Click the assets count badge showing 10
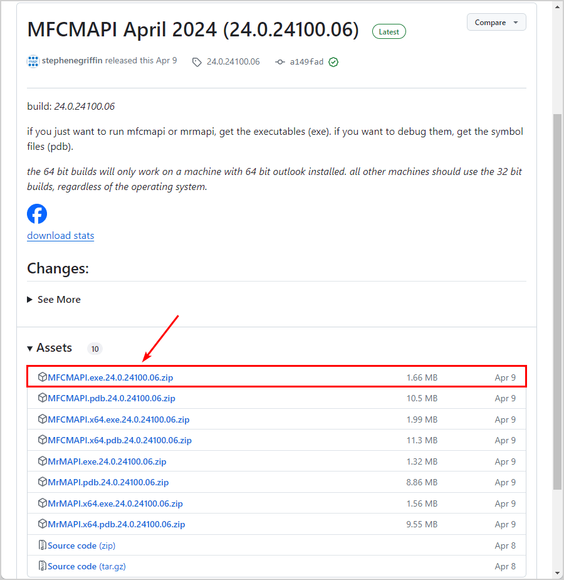This screenshot has width=564, height=580. [x=95, y=349]
